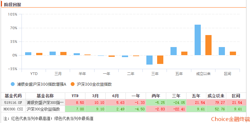This screenshot has height=123, width=251.
Task: Click the YTD table column header
Action: (x=75, y=96)
